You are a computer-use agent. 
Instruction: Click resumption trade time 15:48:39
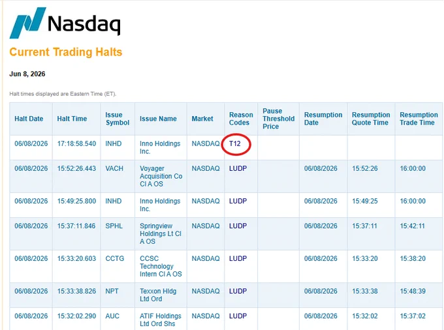pos(413,292)
